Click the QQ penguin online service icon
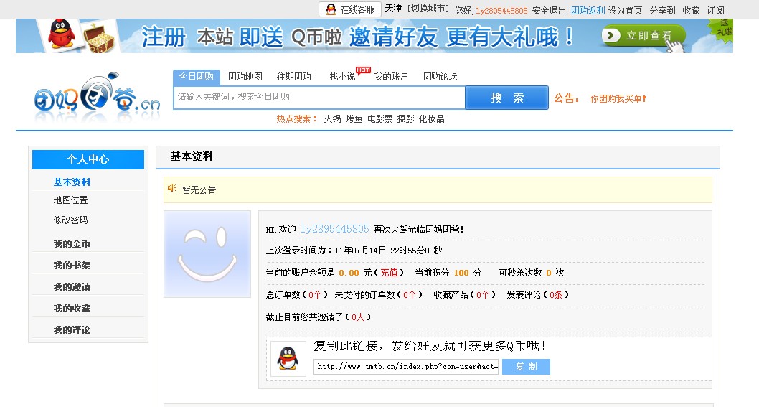 pyautogui.click(x=331, y=9)
